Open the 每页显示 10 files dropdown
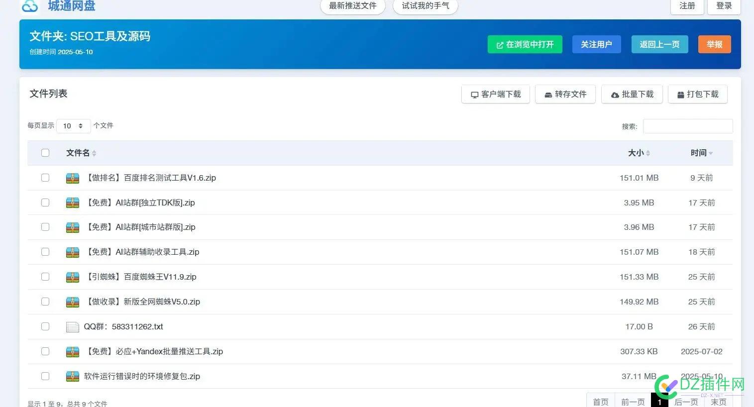The width and height of the screenshot is (754, 407). 74,126
